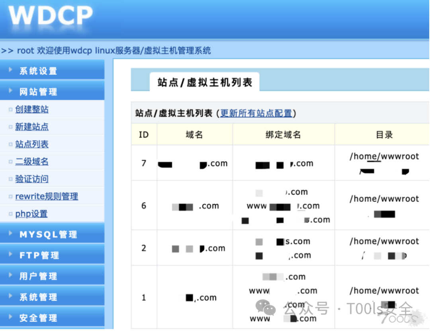Click 更新所有站点配置 link
Screen dimensions: 430x331
[256, 113]
